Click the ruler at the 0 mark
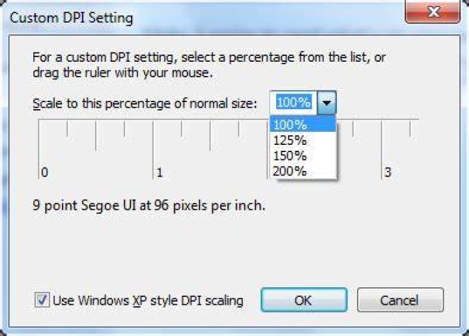469x336 pixels. click(x=39, y=149)
